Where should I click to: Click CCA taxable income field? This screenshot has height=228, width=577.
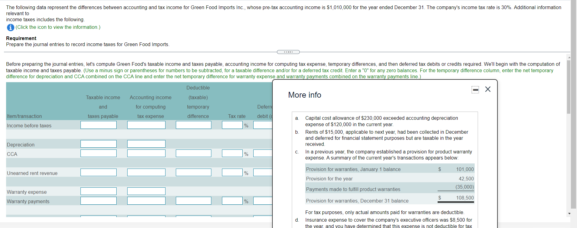click(98, 153)
